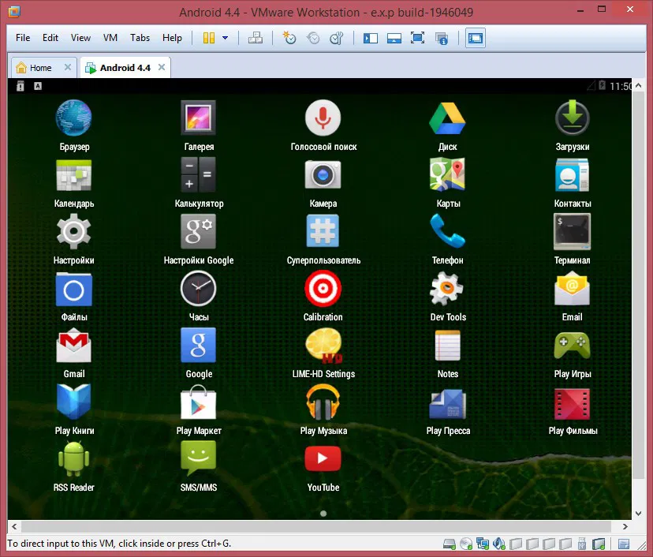Open the Gmail app
Viewport: 653px width, 557px height.
click(x=73, y=345)
